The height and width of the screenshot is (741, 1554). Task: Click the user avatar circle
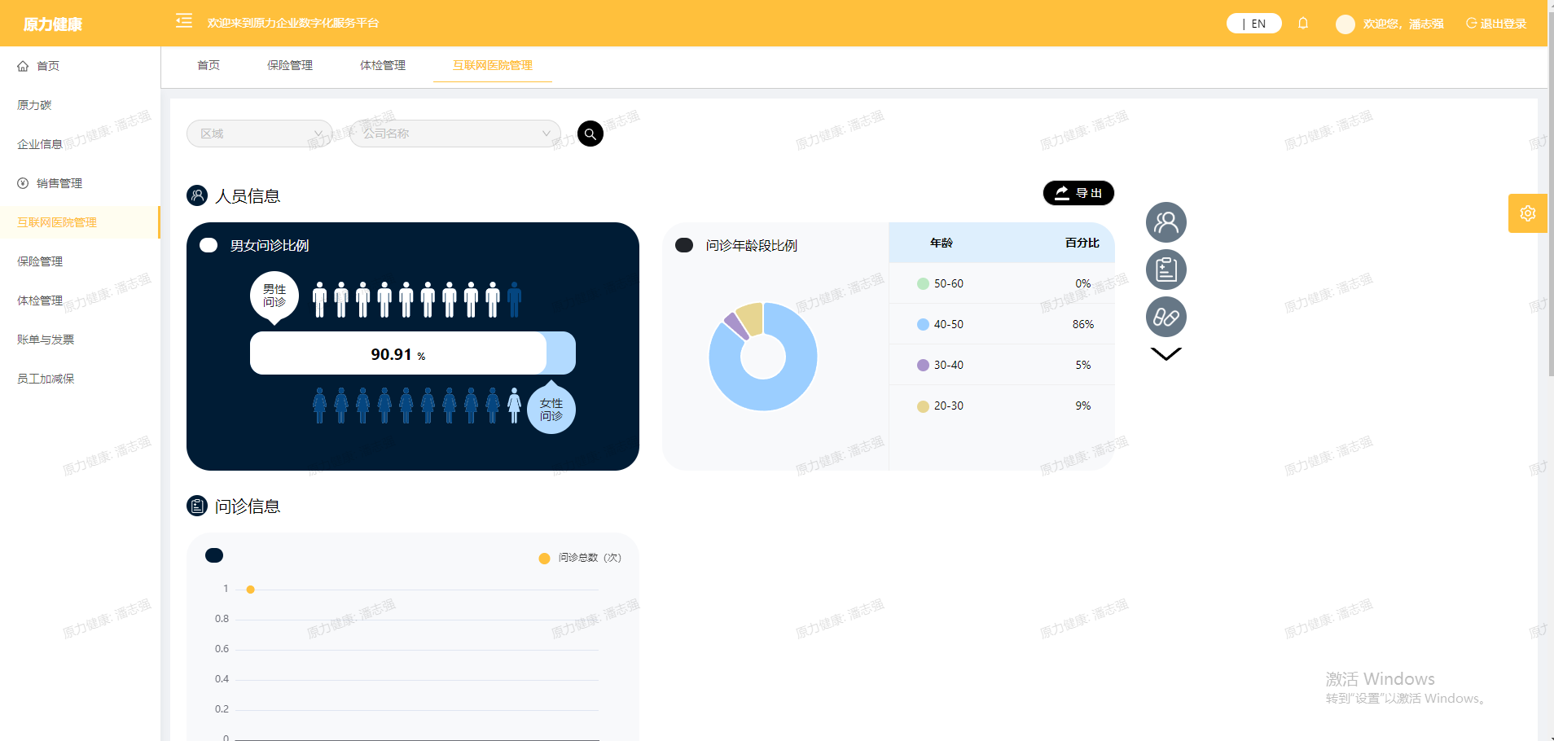1345,24
